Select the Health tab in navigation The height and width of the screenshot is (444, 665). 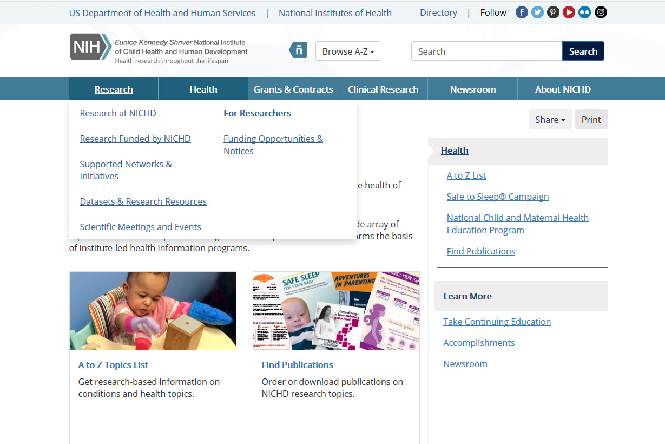pos(202,89)
